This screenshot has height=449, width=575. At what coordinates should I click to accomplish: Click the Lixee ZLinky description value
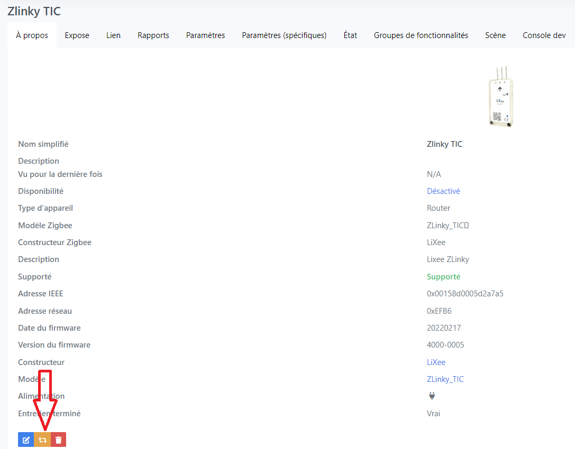pyautogui.click(x=448, y=259)
